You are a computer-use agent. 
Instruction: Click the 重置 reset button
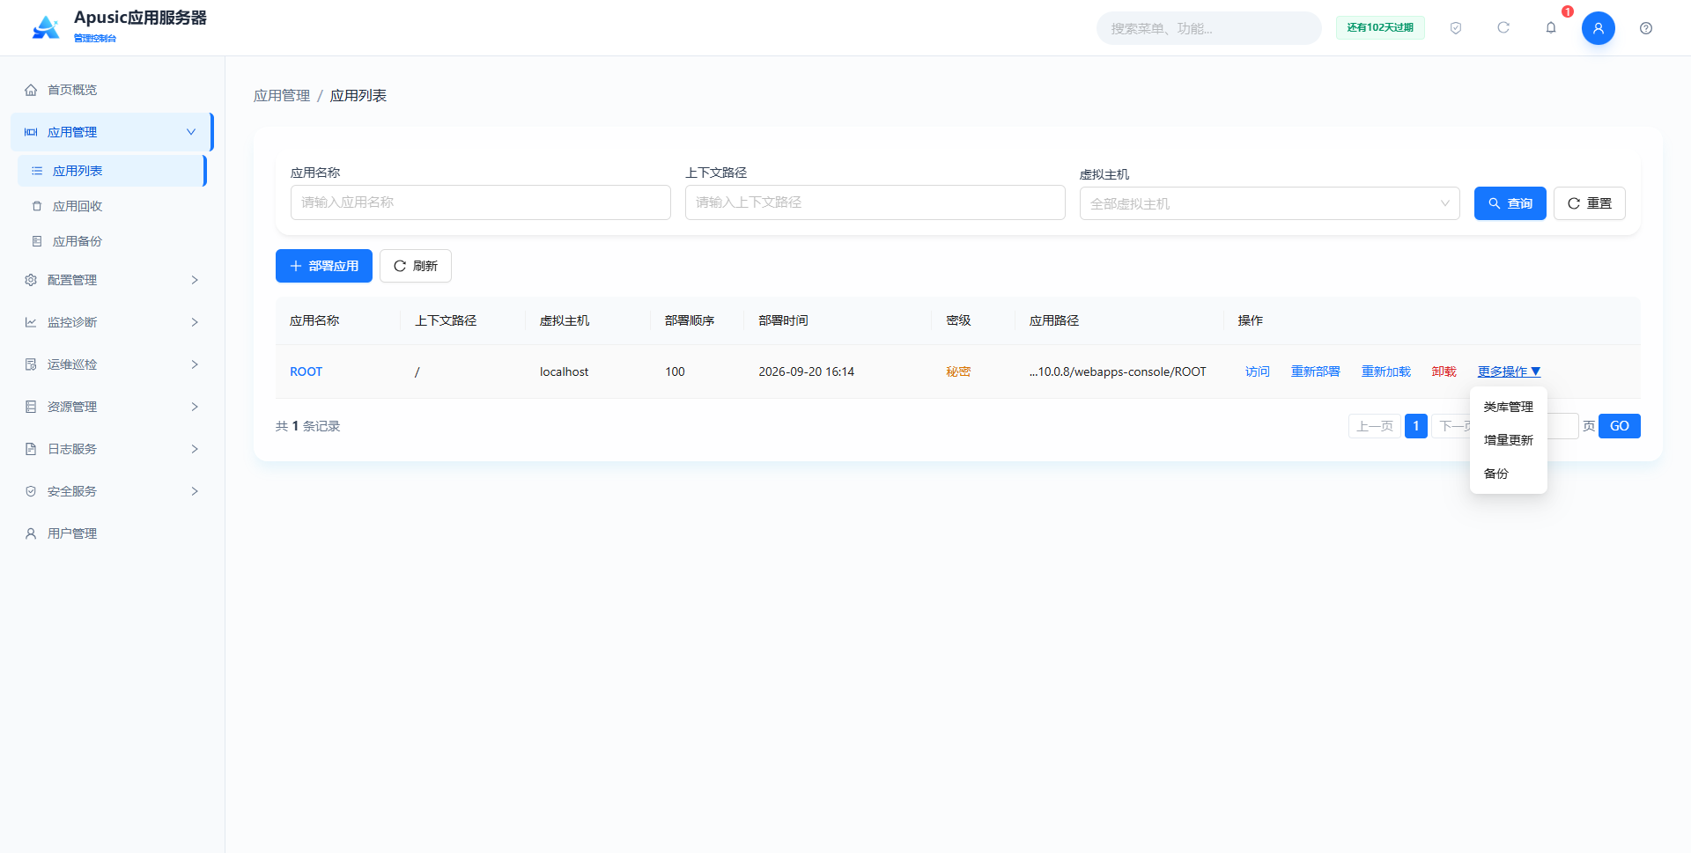tap(1590, 203)
